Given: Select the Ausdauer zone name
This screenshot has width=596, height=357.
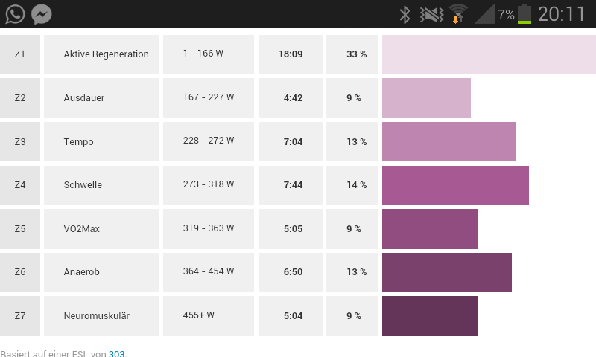Looking at the screenshot, I should coord(84,98).
